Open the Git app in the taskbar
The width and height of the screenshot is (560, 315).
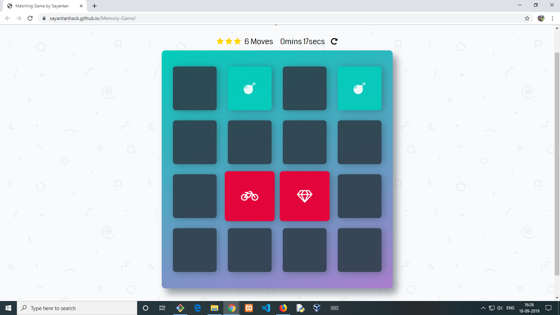(180, 308)
